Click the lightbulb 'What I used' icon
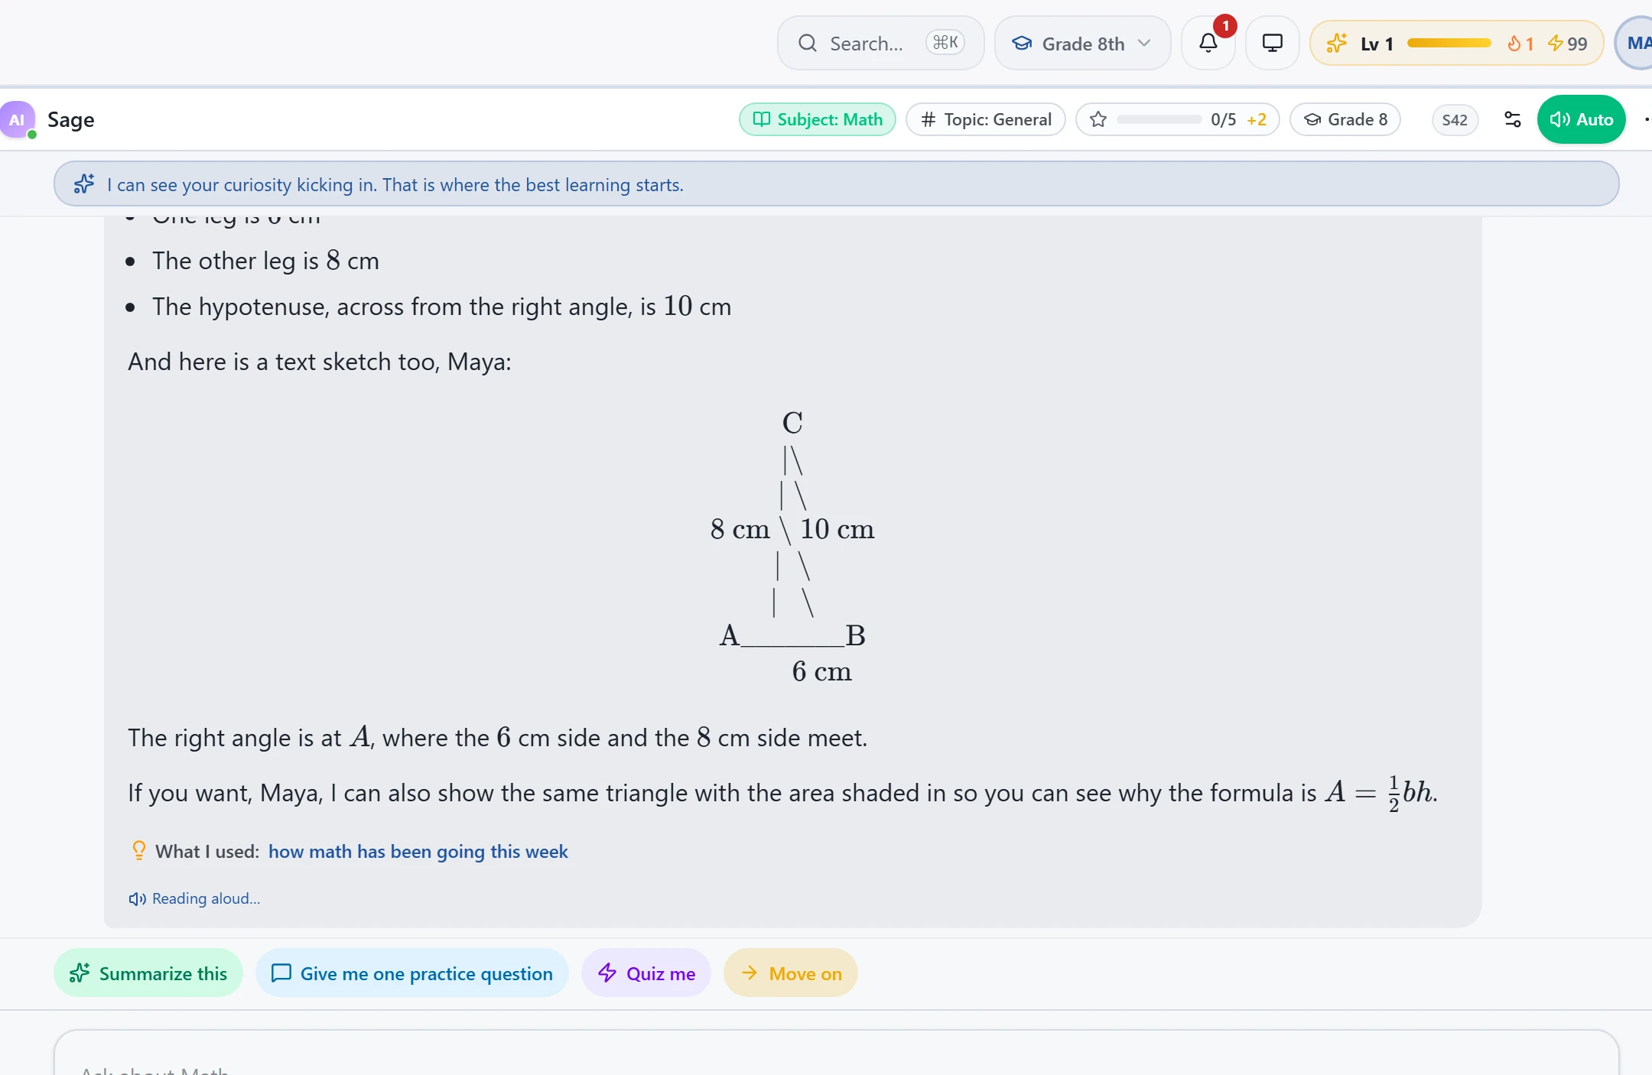The width and height of the screenshot is (1652, 1075). pos(138,851)
